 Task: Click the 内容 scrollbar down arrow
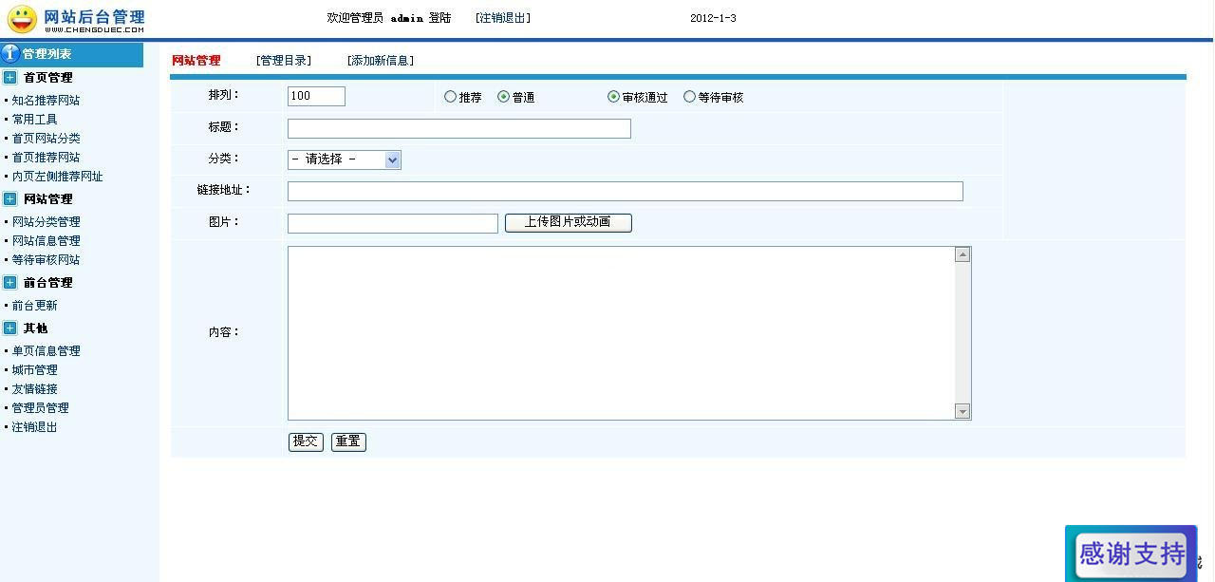tap(963, 411)
